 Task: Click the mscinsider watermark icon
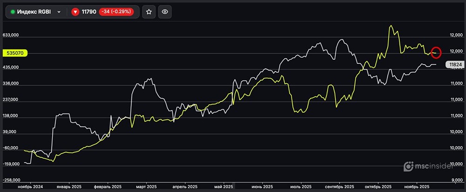pos(409,166)
